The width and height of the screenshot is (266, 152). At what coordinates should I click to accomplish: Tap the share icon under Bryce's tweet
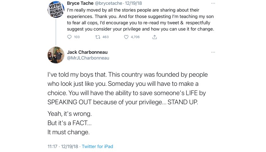pos(154,37)
